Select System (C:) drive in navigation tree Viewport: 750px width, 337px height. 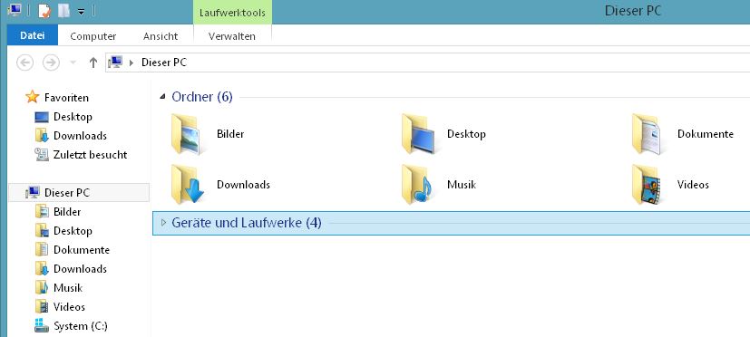pos(81,326)
